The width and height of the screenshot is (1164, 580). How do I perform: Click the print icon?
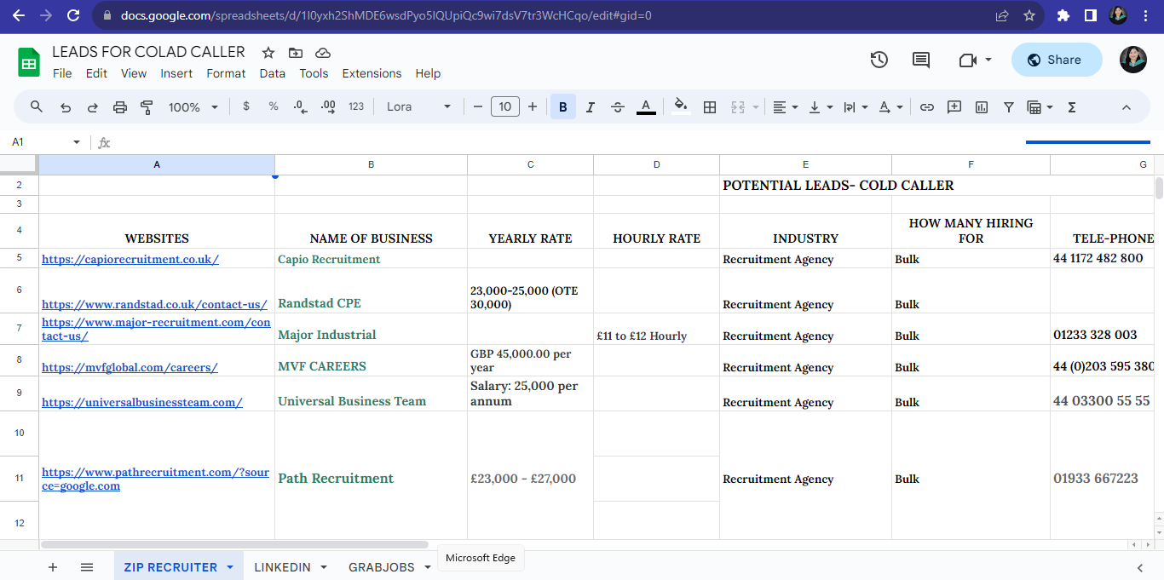coord(120,107)
